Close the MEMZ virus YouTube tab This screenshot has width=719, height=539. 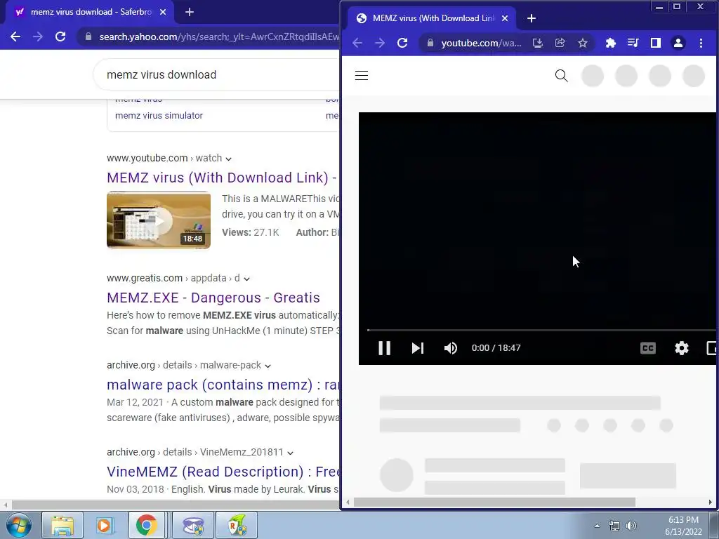[x=505, y=18]
